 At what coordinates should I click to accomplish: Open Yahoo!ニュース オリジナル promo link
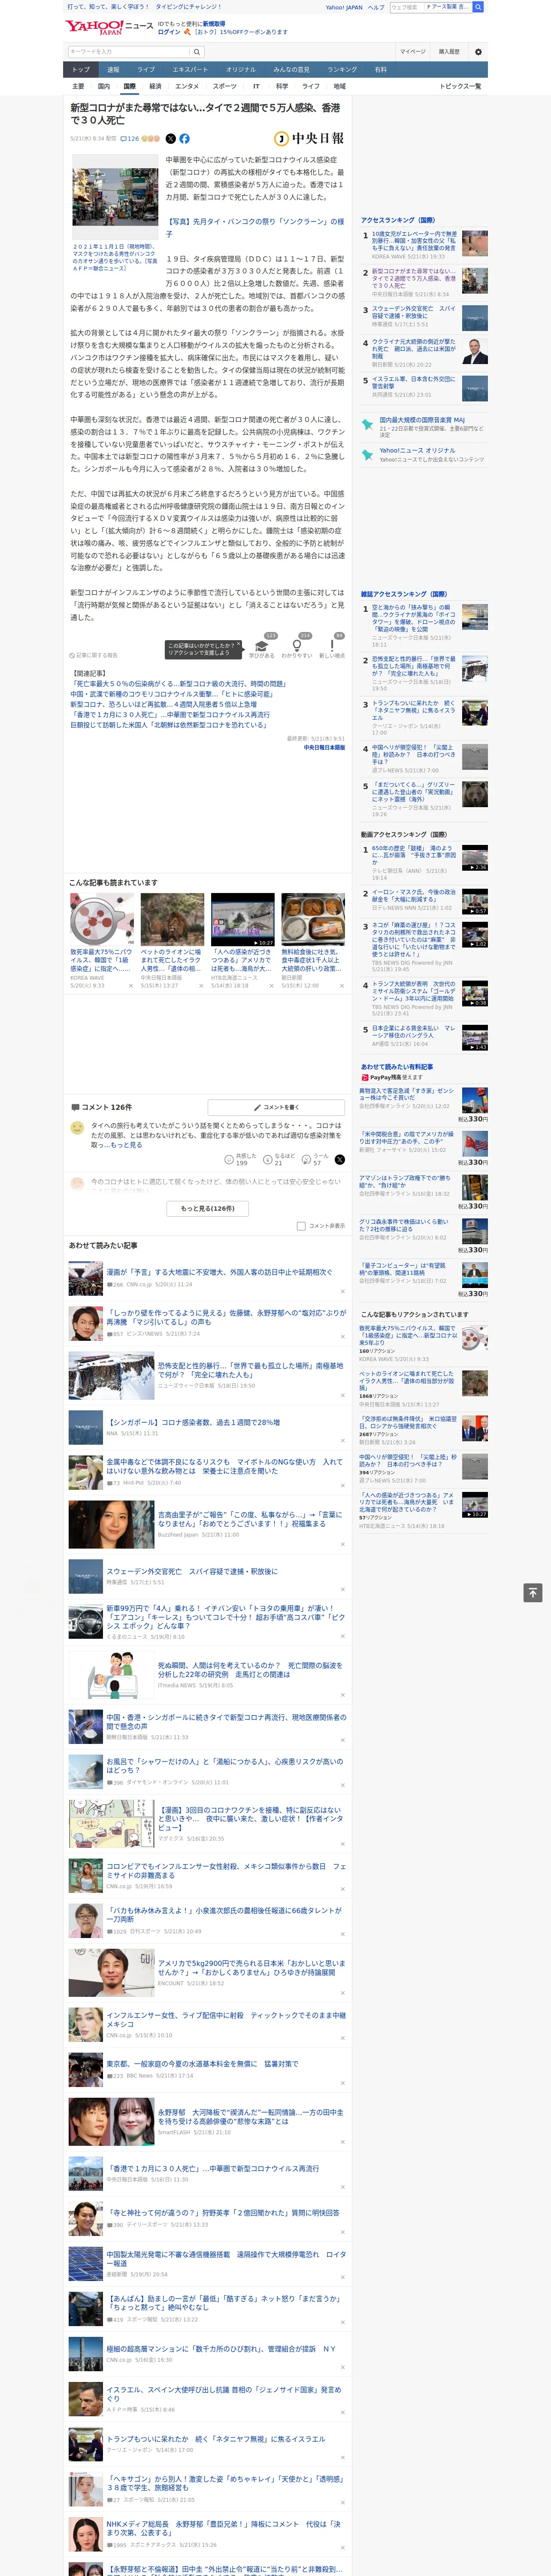click(x=417, y=450)
